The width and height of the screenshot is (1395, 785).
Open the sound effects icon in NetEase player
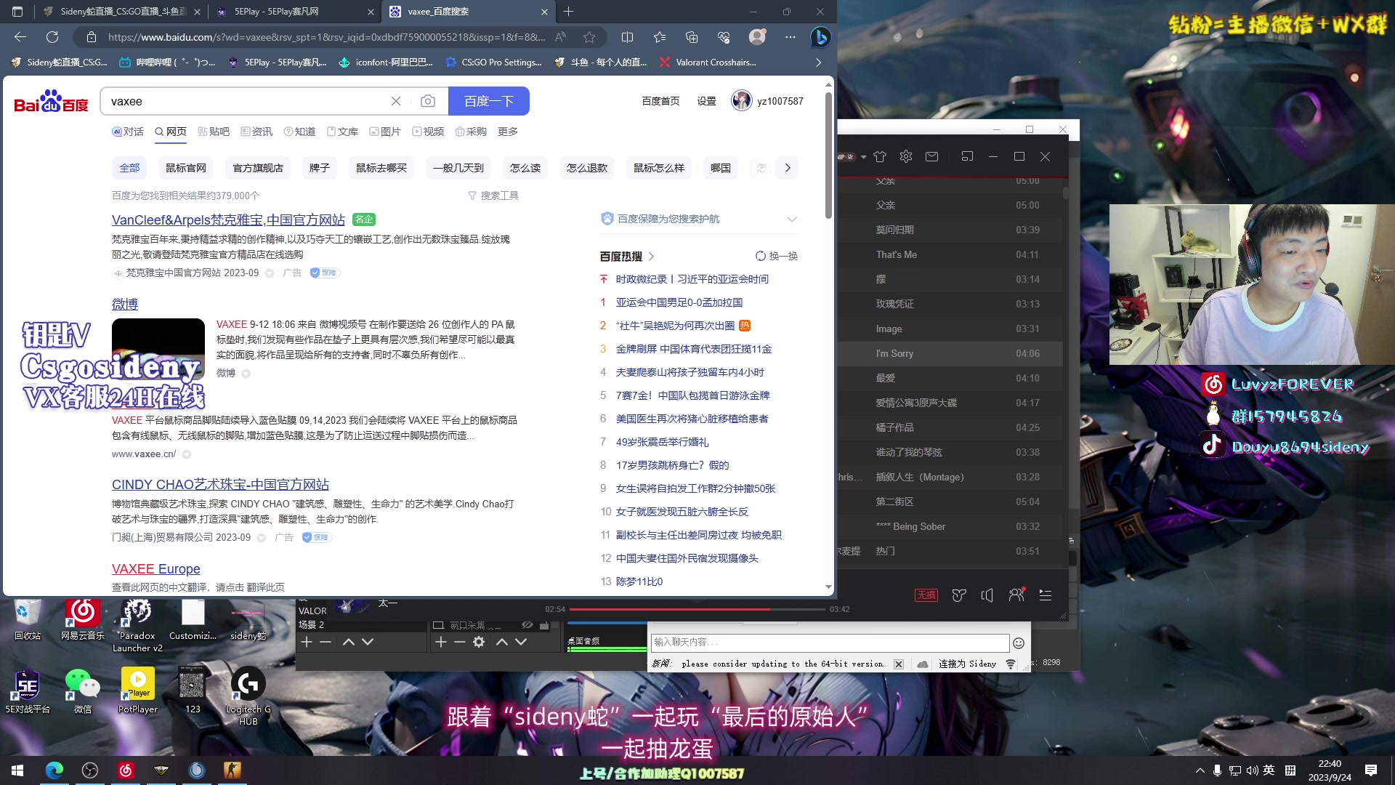click(x=959, y=595)
